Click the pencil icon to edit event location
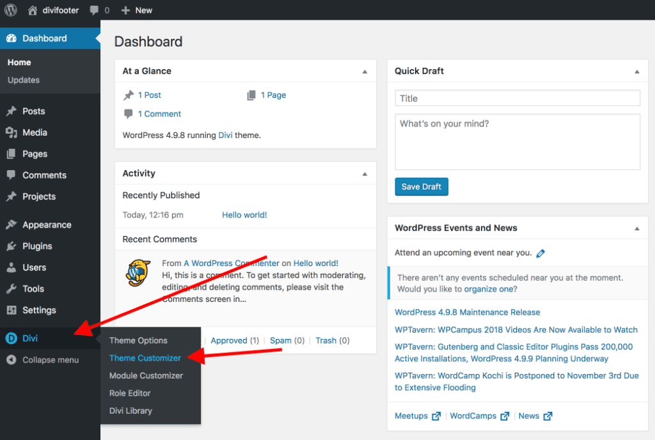This screenshot has width=655, height=440. [541, 253]
